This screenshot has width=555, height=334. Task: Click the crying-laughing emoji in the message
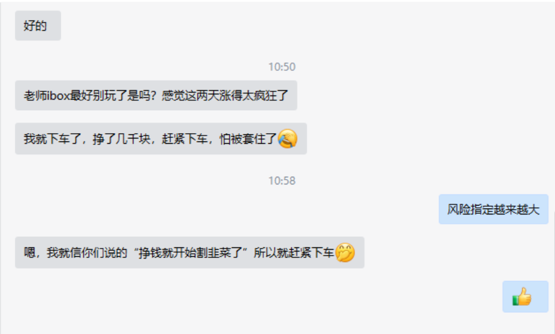coord(287,138)
